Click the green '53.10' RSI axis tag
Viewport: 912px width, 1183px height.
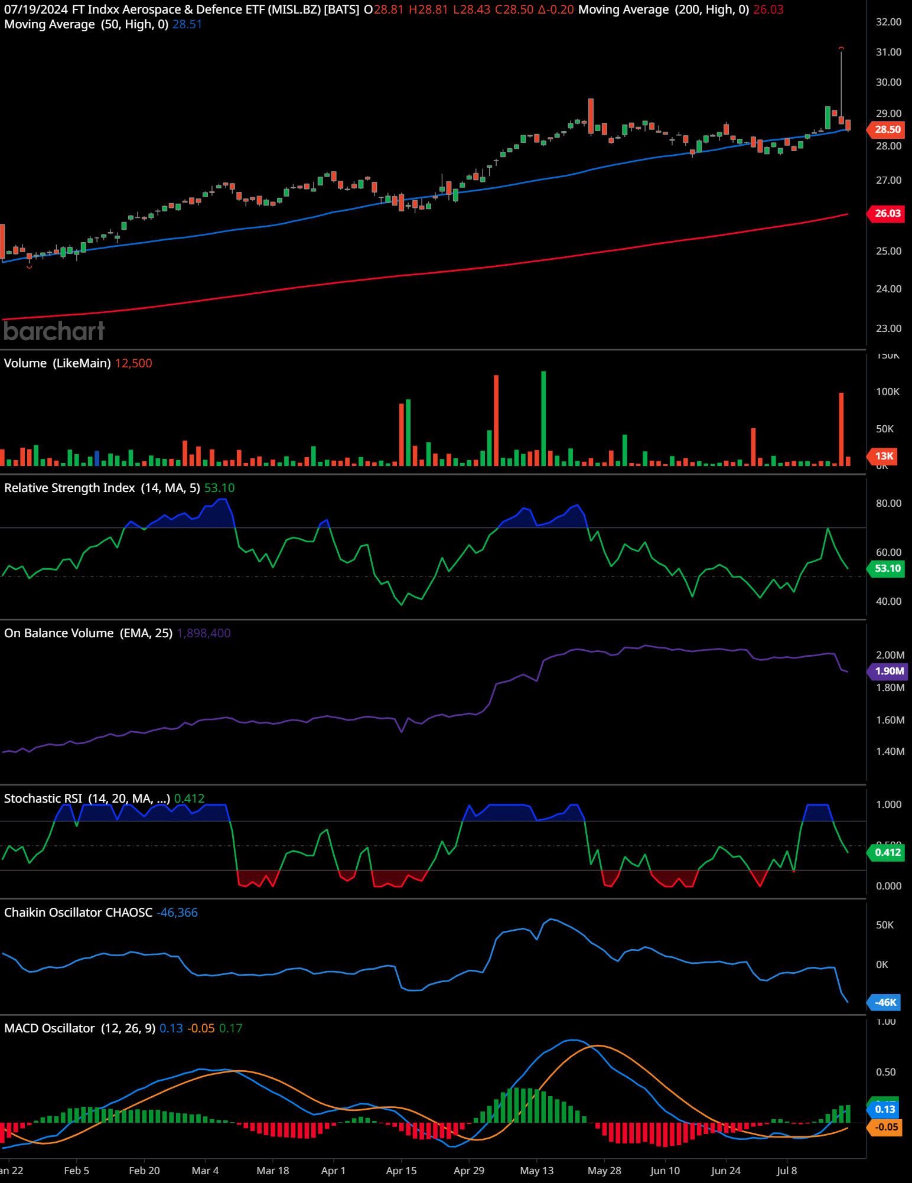886,568
